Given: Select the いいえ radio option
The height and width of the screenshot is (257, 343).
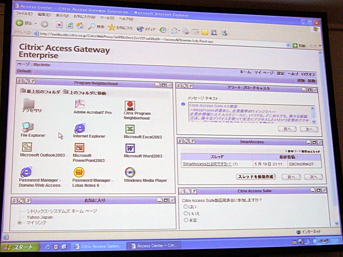Looking at the screenshot, I should coord(186,213).
